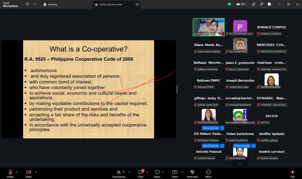Click the green encryption shield icon
Viewport: 302px width, 179px height.
pyautogui.click(x=229, y=4)
